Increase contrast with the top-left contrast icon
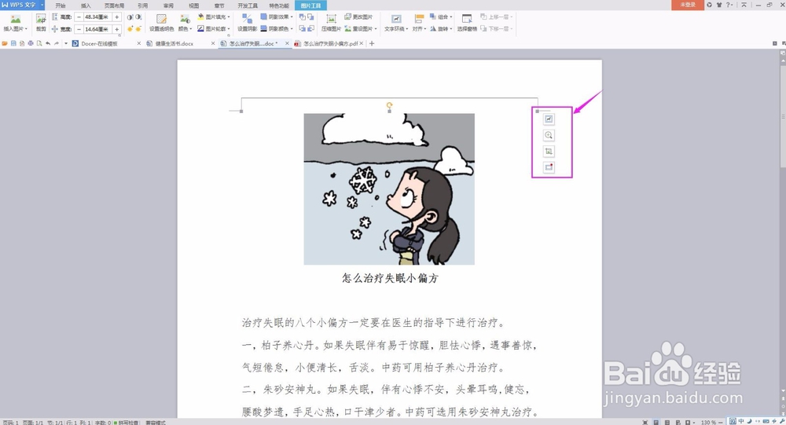This screenshot has width=786, height=425. click(x=130, y=17)
